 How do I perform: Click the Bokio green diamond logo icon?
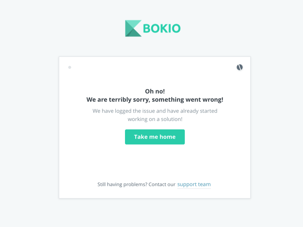pos(132,28)
